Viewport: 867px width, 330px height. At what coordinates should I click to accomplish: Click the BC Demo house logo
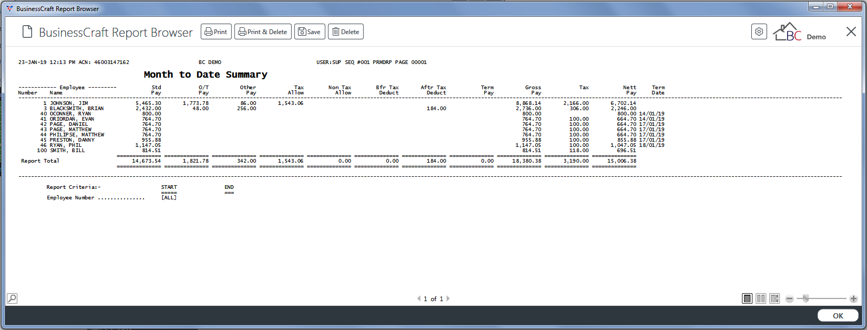coord(799,32)
